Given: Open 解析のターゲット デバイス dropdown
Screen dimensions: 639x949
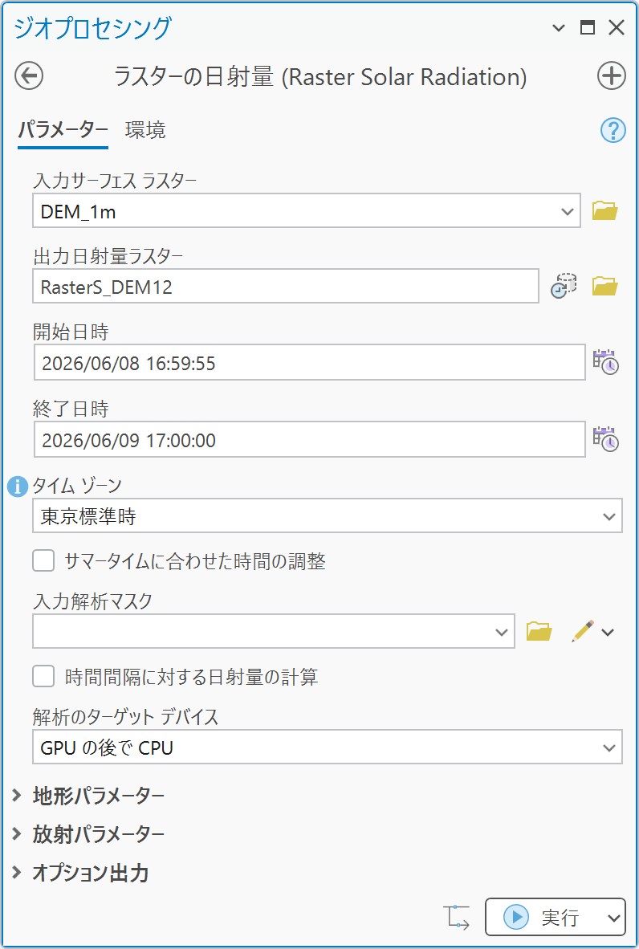Looking at the screenshot, I should 328,747.
